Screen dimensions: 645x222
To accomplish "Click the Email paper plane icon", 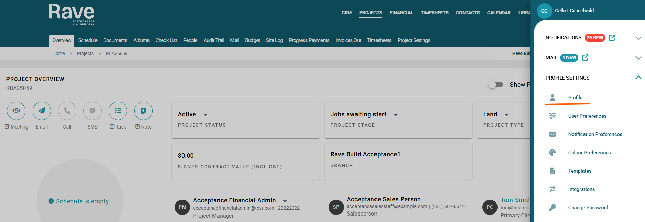I will click(x=42, y=111).
